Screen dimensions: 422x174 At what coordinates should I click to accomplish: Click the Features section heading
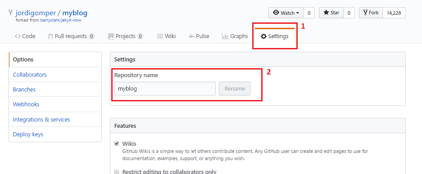(125, 126)
